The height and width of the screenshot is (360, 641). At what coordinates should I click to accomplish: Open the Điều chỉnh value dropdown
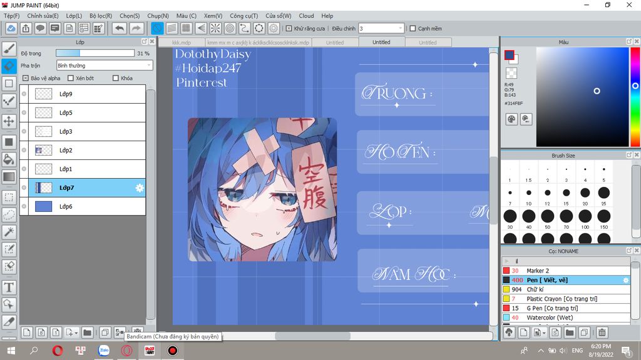(x=381, y=29)
